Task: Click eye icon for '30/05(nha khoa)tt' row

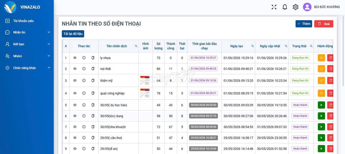Action: (75, 127)
